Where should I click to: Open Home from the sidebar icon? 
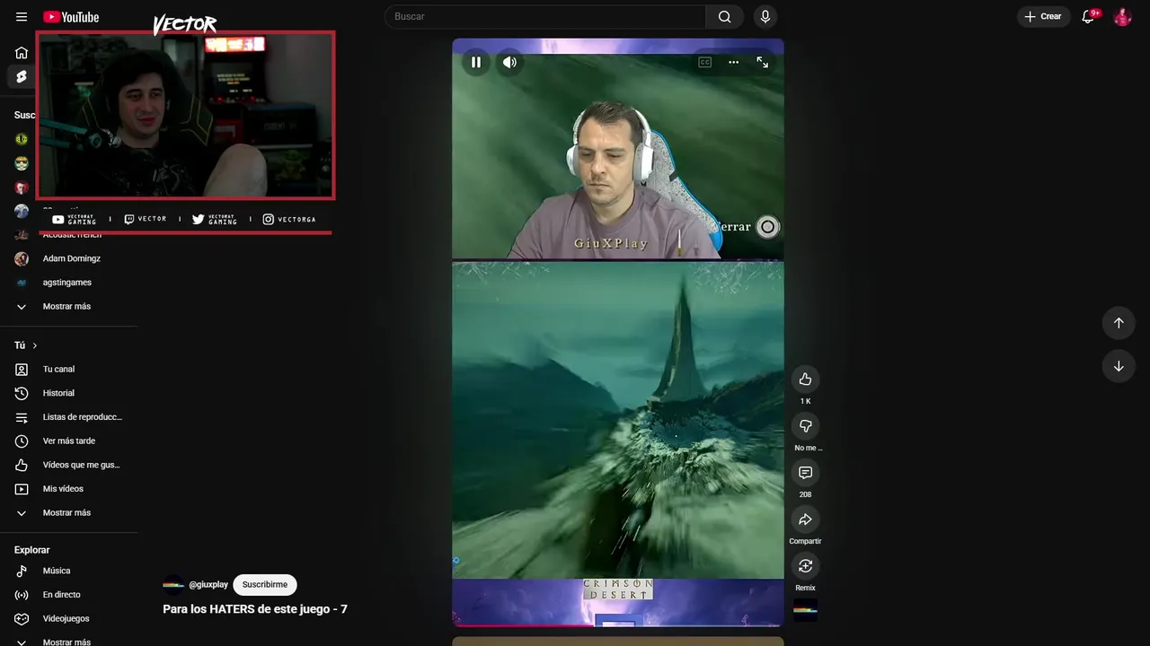tap(22, 53)
